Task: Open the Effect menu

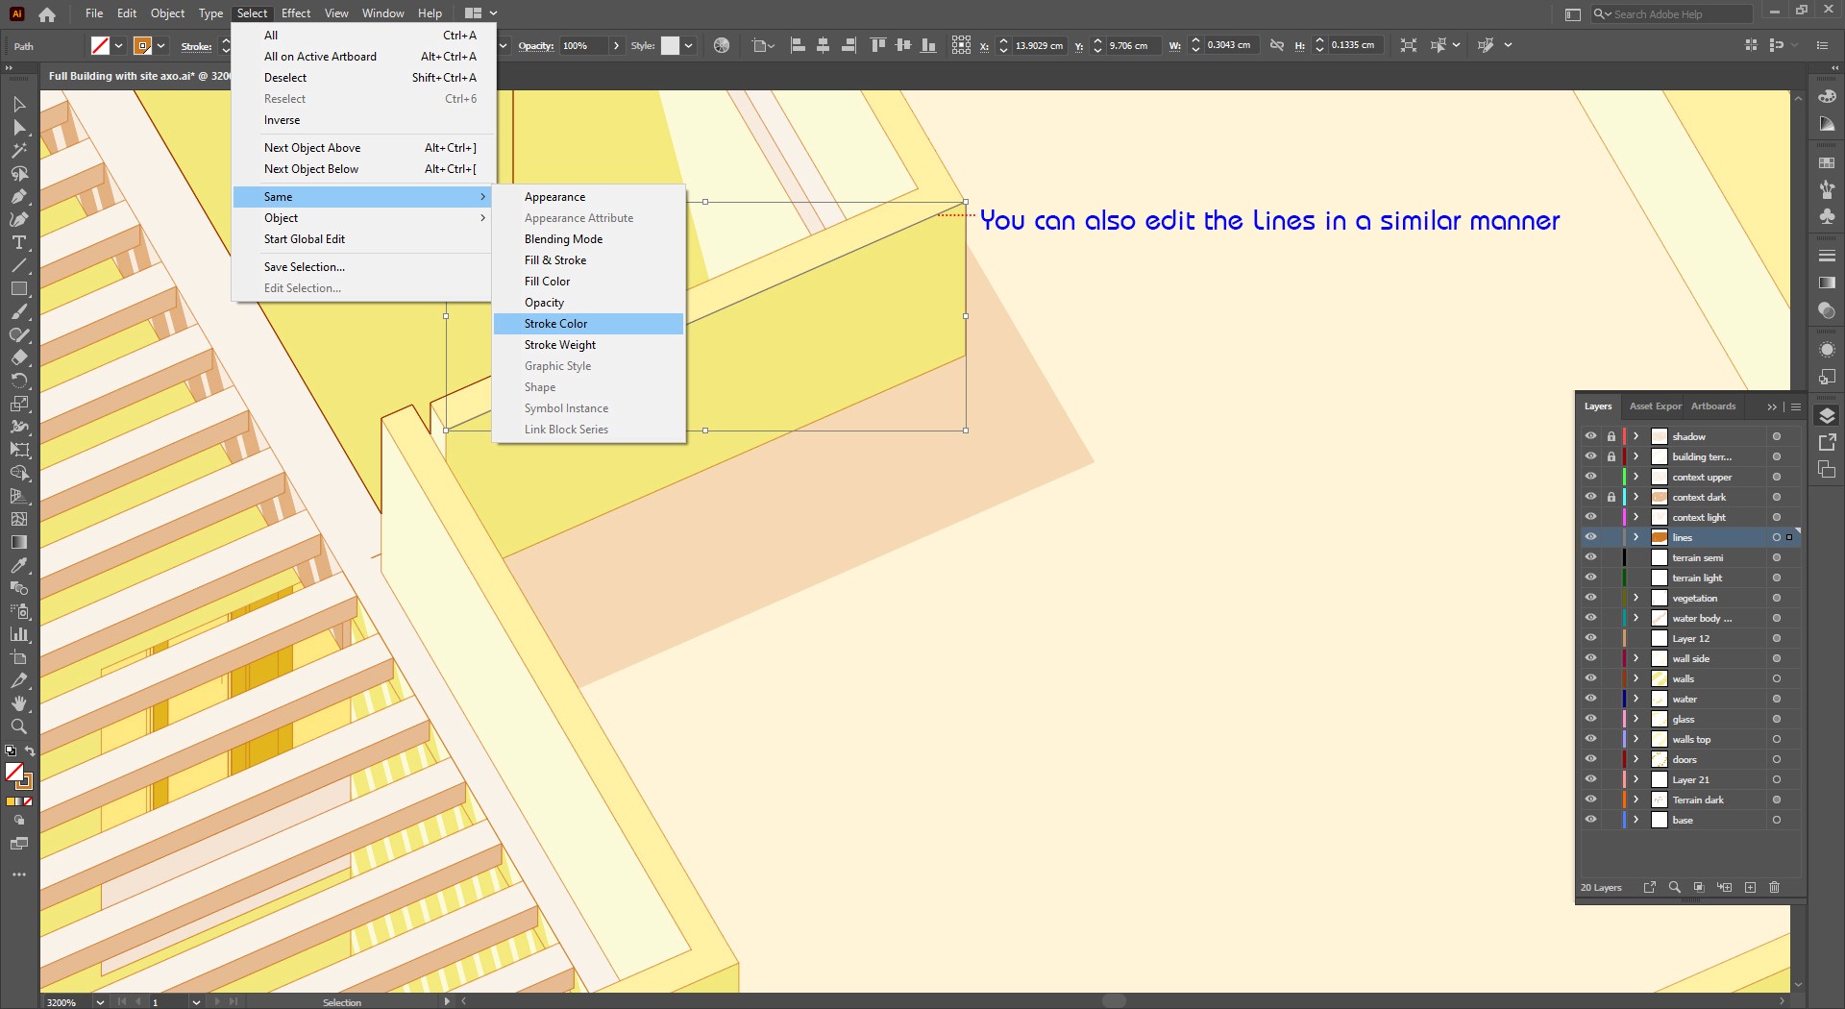Action: click(x=295, y=13)
